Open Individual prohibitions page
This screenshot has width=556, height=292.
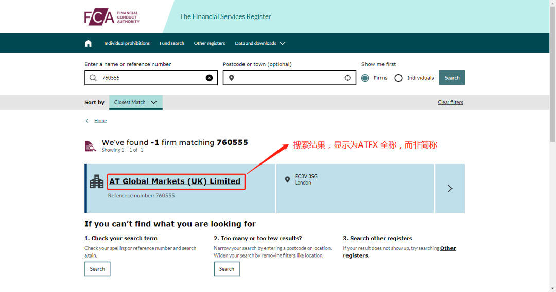point(127,43)
